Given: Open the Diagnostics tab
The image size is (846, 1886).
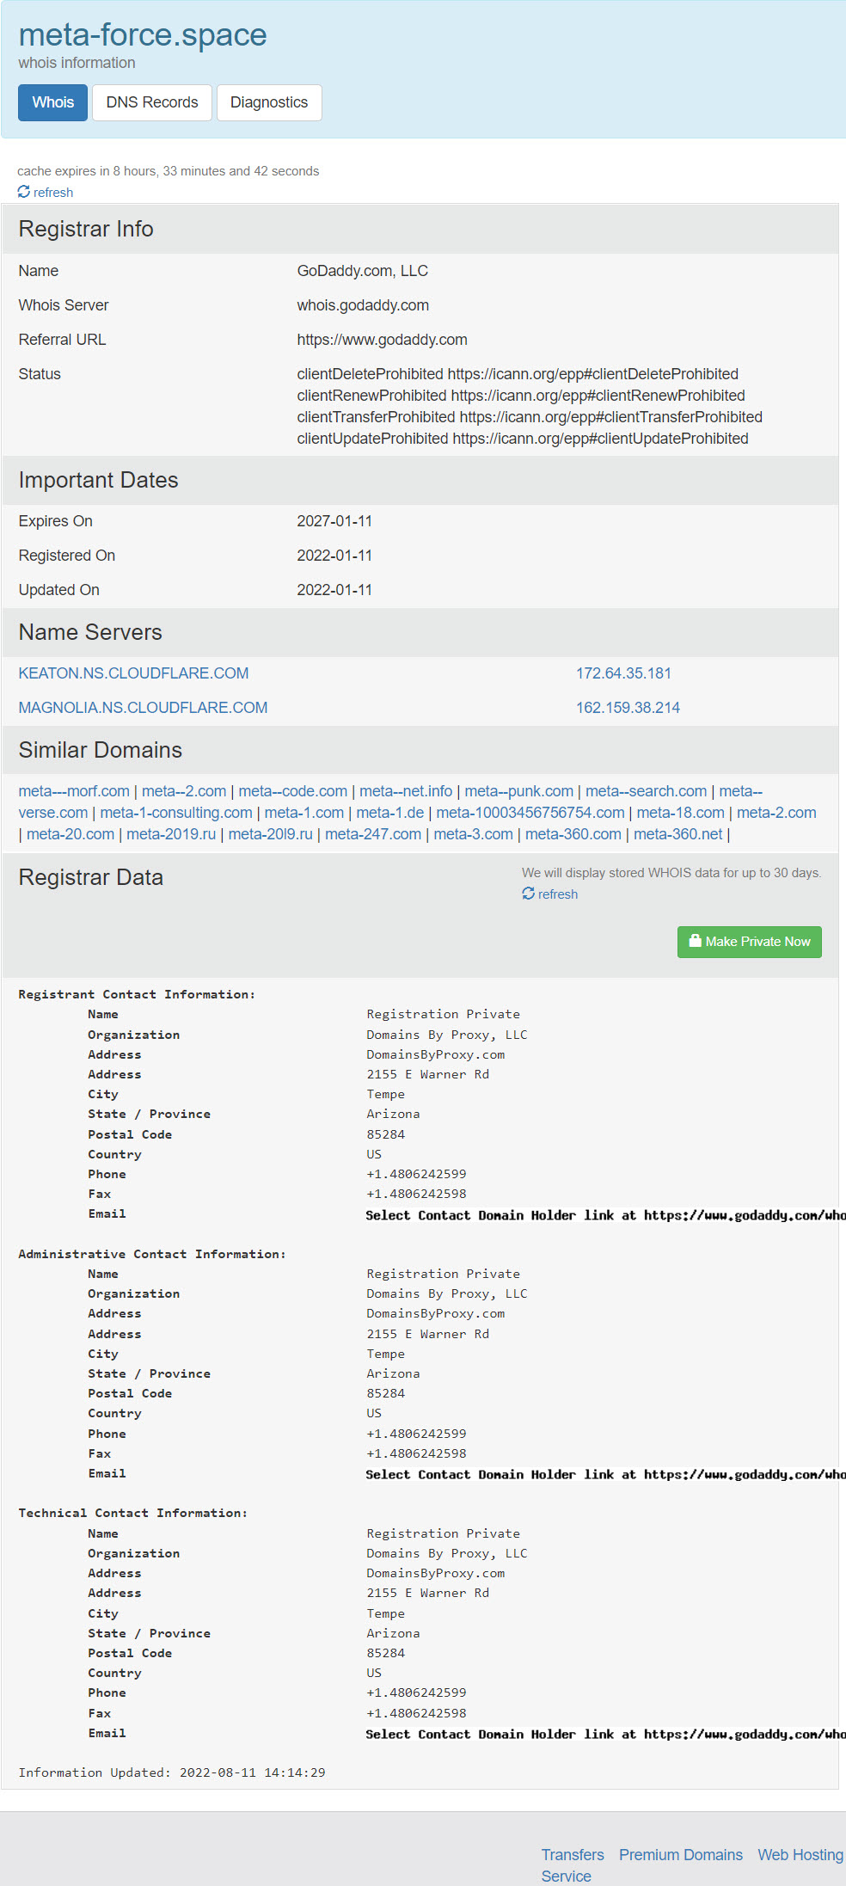Looking at the screenshot, I should [269, 102].
